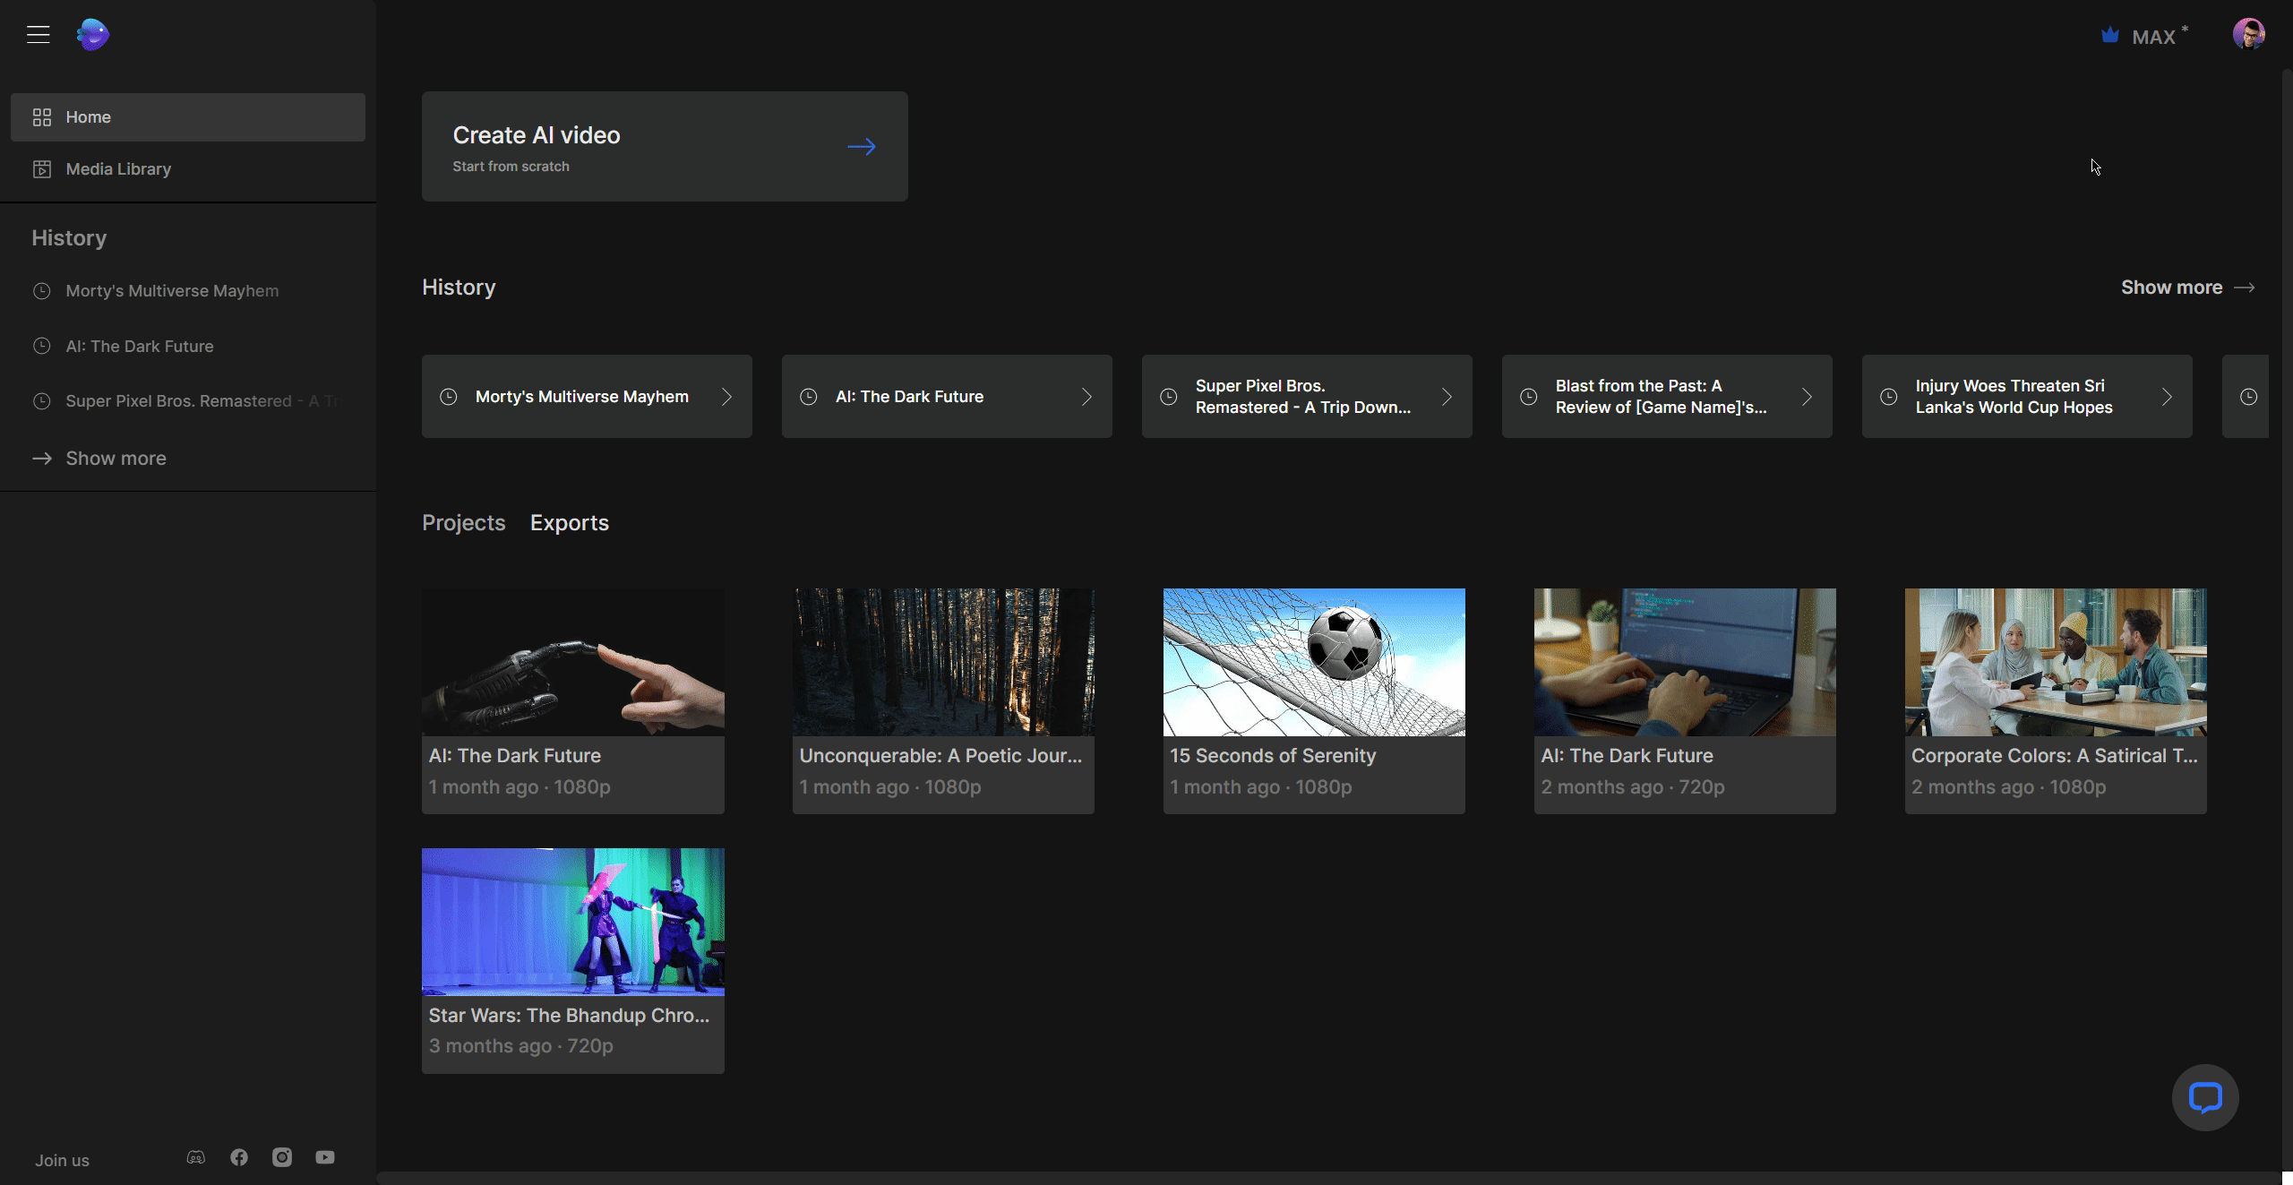
Task: Click the 'Join us' label
Action: point(63,1161)
